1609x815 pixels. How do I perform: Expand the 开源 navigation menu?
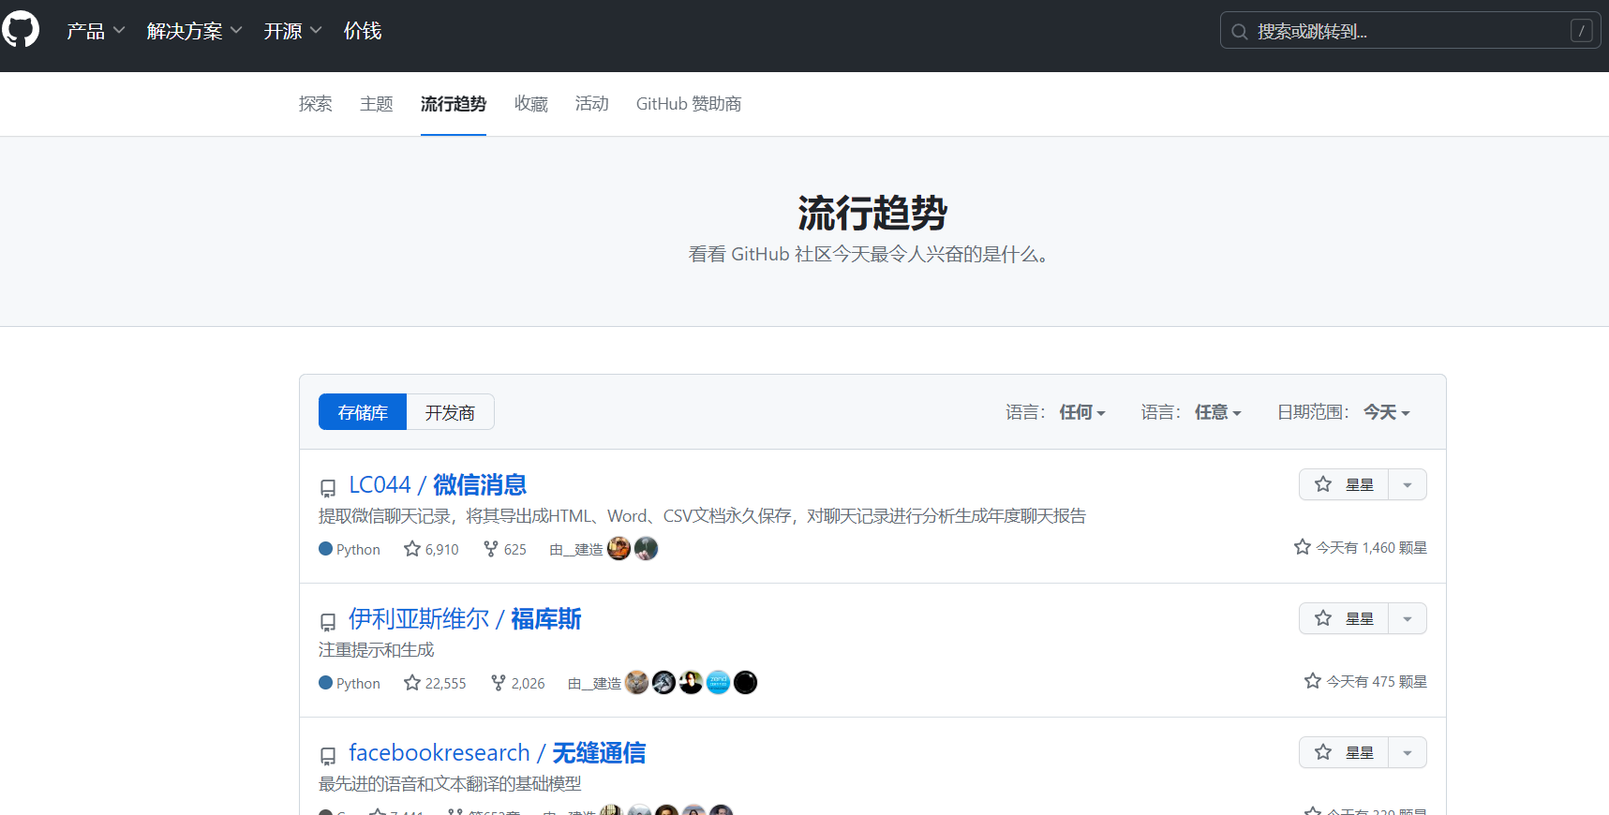click(x=293, y=31)
